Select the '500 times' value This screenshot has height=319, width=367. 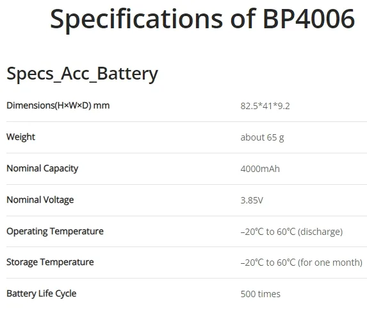pos(261,294)
